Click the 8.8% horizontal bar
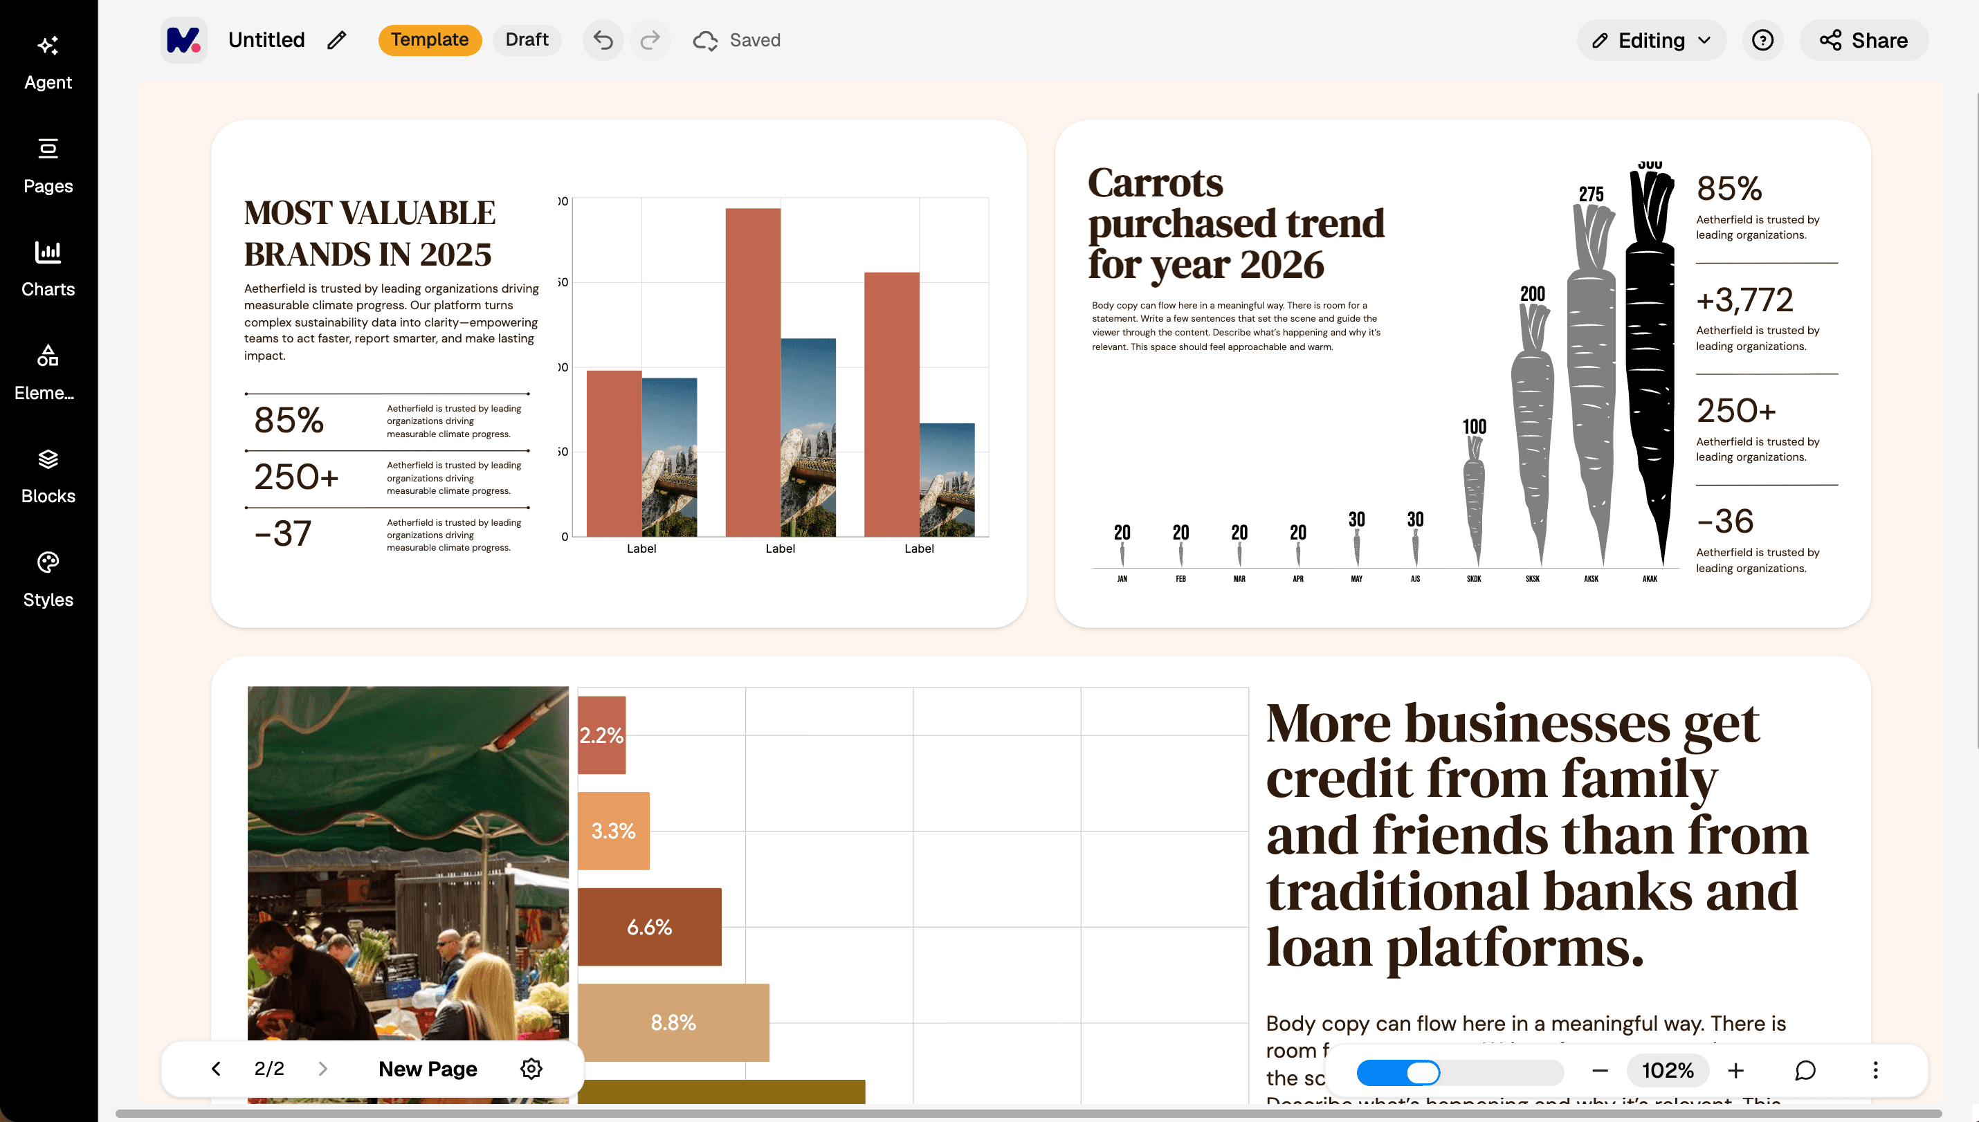Screen dimensions: 1979x1122 [x=673, y=1022]
